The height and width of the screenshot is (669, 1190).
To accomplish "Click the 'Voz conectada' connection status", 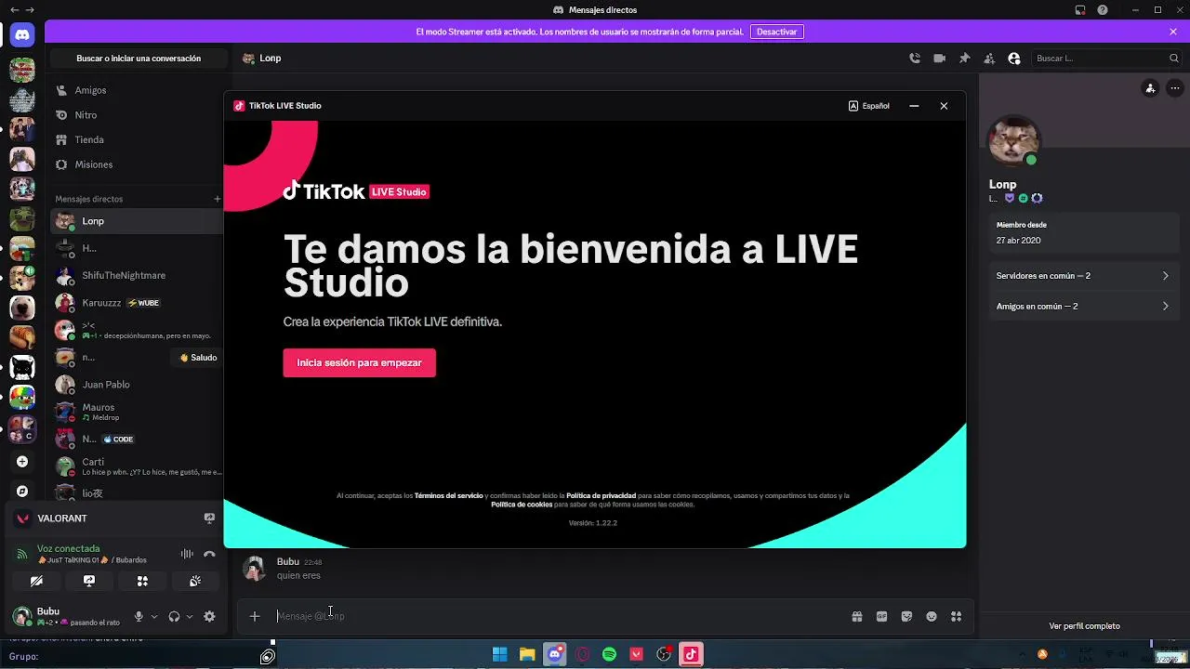I will click(68, 548).
